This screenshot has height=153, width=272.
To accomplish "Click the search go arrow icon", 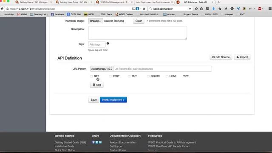I will click(x=190, y=8).
